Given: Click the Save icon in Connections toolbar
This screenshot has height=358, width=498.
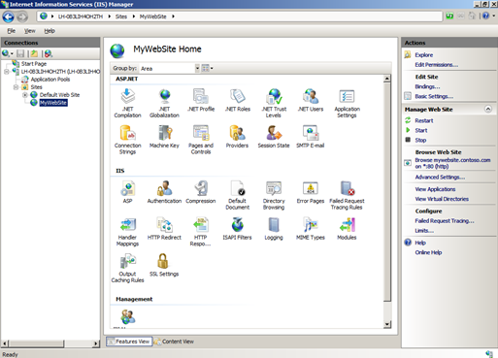Looking at the screenshot, I should tap(20, 53).
